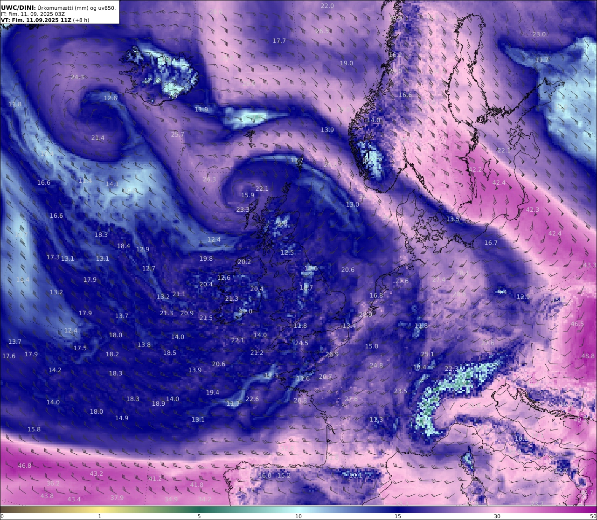The height and width of the screenshot is (520, 597).
Task: Click the map value '24.3'
Action: 77,77
